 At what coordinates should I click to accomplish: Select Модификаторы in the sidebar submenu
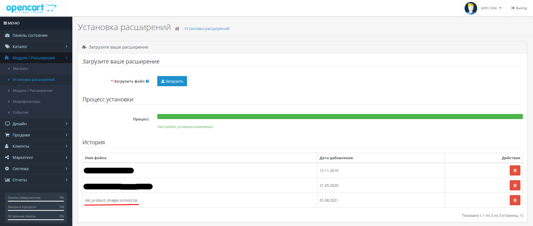pyautogui.click(x=26, y=102)
